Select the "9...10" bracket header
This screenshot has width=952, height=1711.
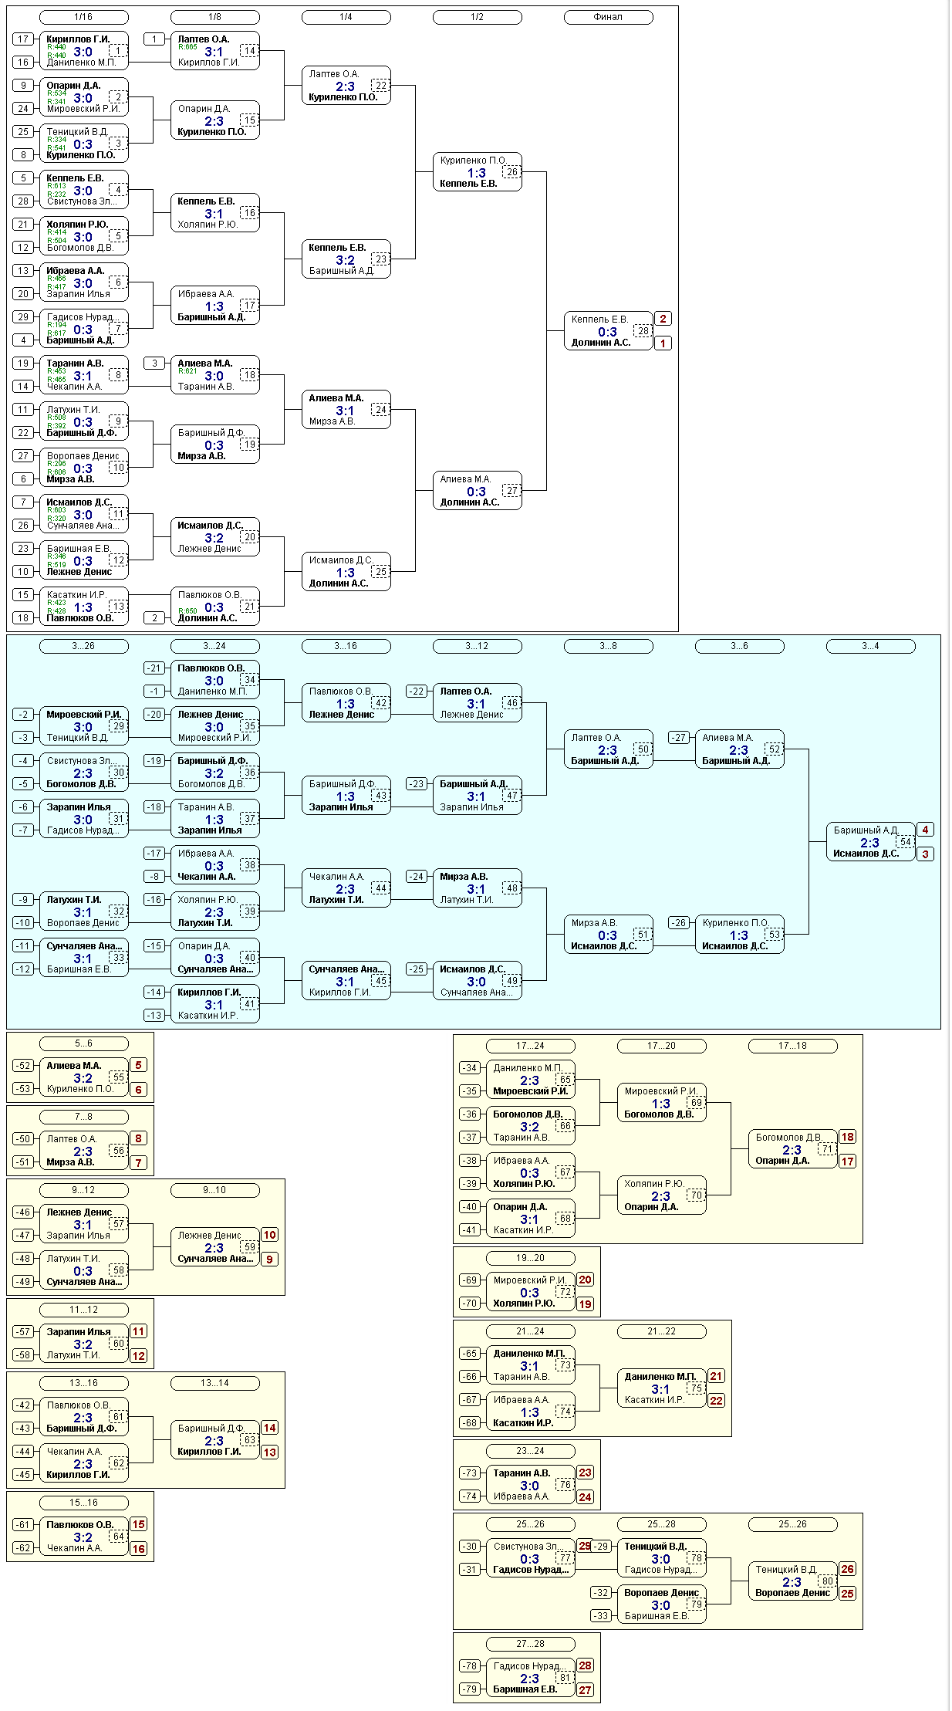coord(214,1190)
